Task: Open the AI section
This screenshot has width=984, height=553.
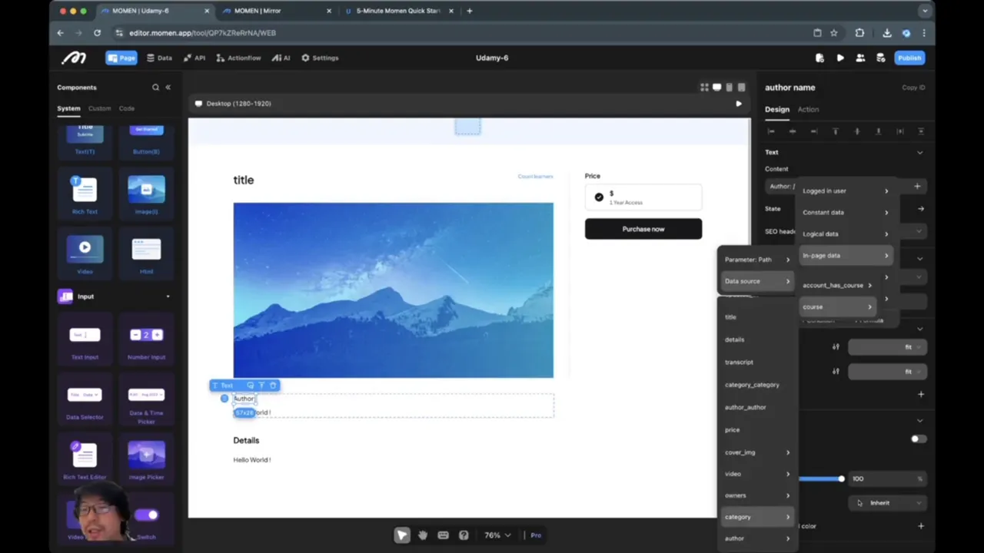Action: (x=281, y=58)
